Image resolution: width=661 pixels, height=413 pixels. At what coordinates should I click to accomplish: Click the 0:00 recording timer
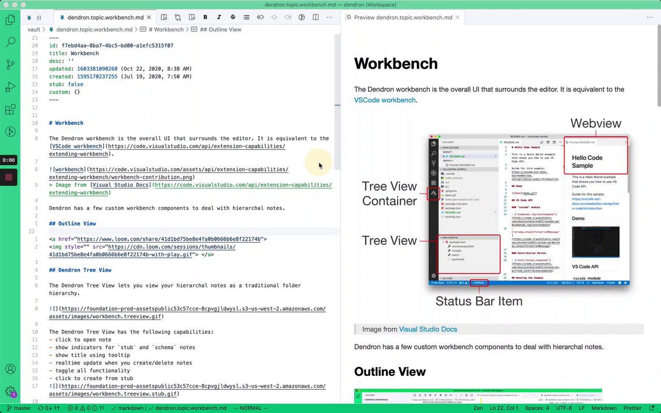[x=9, y=160]
